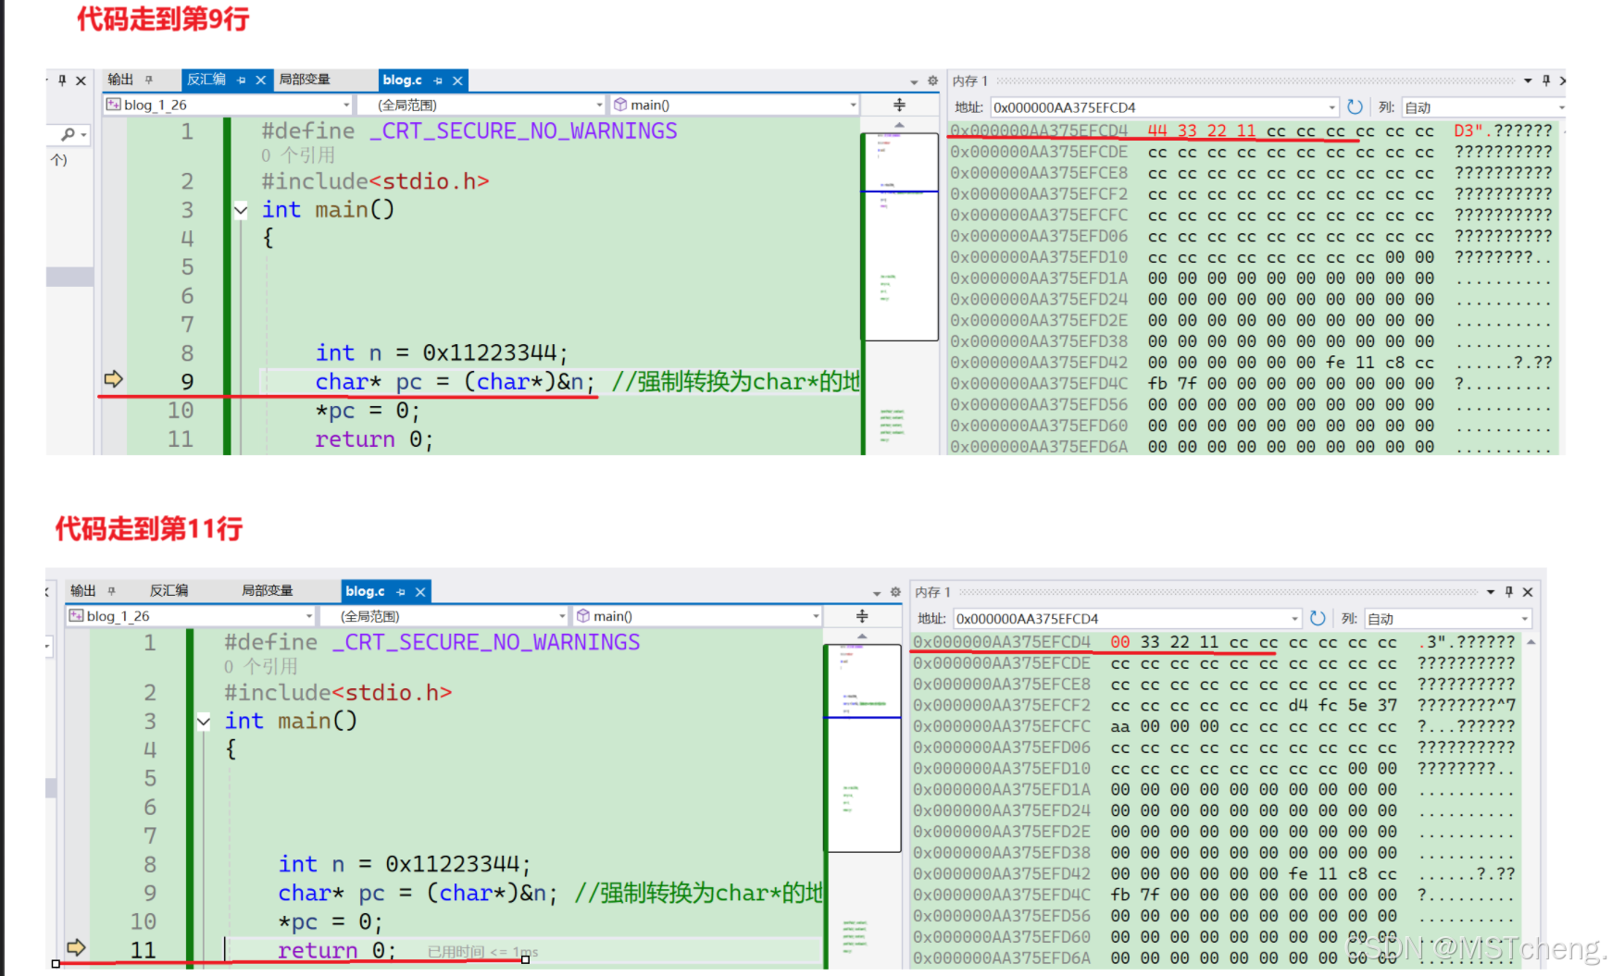The height and width of the screenshot is (976, 1612).
Task: Click the scroll-up arrow of the upper editor scrollbar
Action: point(899,125)
